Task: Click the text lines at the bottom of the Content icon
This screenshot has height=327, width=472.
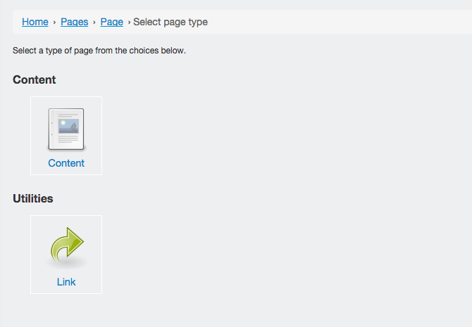Action: (x=68, y=139)
